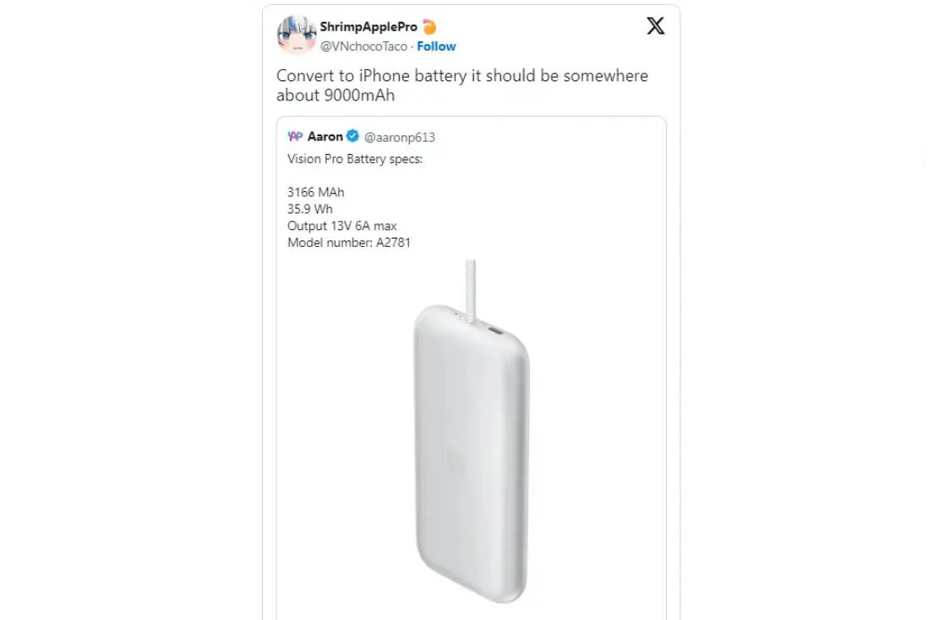Click Aaron's AP logo avatar
This screenshot has width=944, height=620.
coord(295,136)
